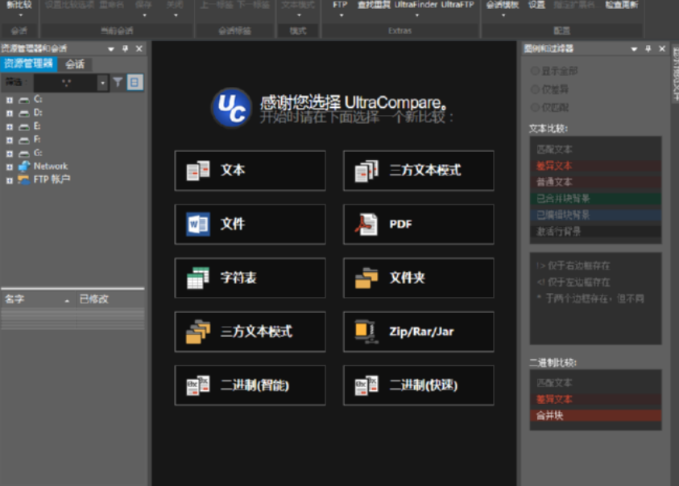Screen dimensions: 679x486
Task: Click the 筛选 filter text field
Action: [x=65, y=82]
